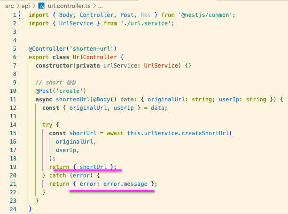
Task: Select url.controller.ts in the breadcrumb
Action: pos(69,6)
